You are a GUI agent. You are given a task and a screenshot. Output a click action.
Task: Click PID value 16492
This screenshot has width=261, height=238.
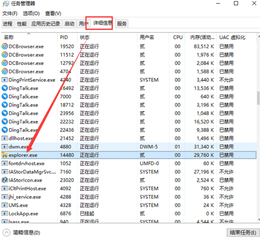[67, 88]
